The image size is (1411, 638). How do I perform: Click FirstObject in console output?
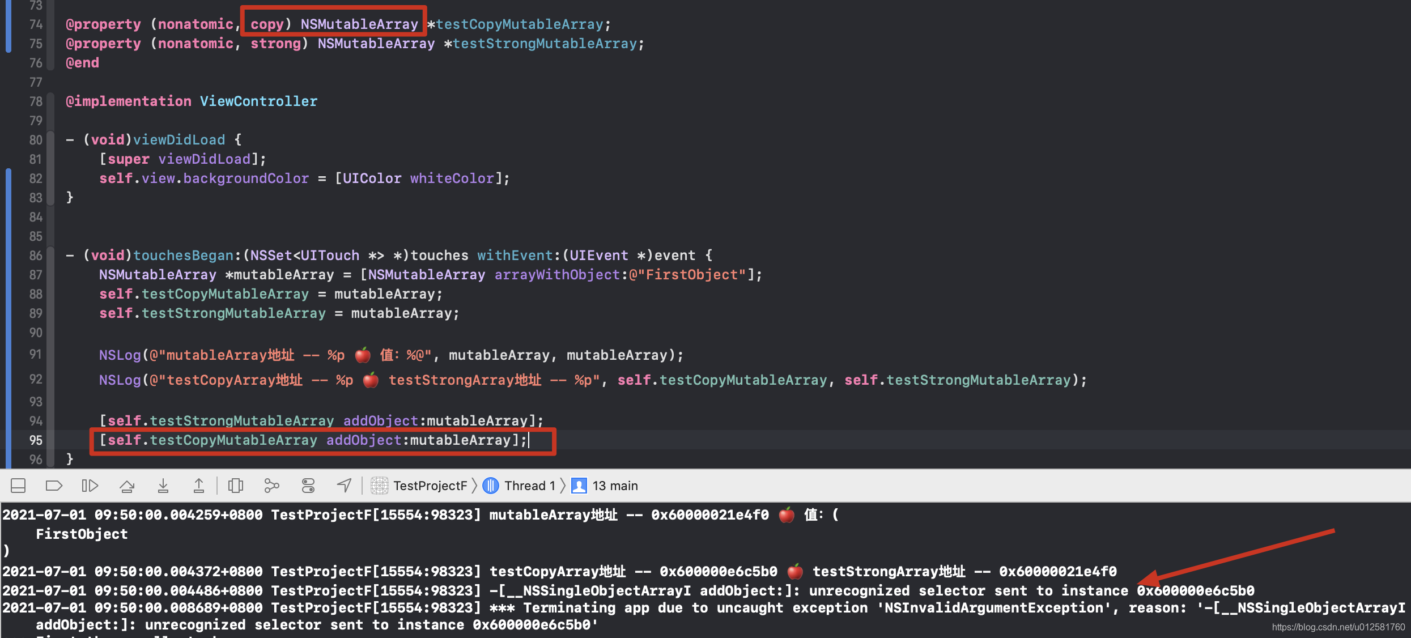pos(82,534)
